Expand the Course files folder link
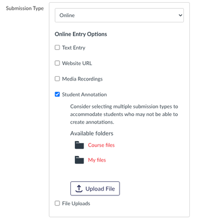The width and height of the screenshot is (215, 219). click(101, 145)
